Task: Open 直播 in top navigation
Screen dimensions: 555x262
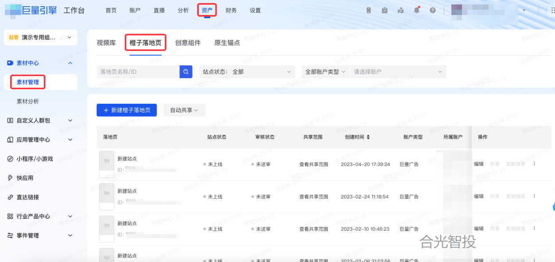Action: [x=159, y=10]
